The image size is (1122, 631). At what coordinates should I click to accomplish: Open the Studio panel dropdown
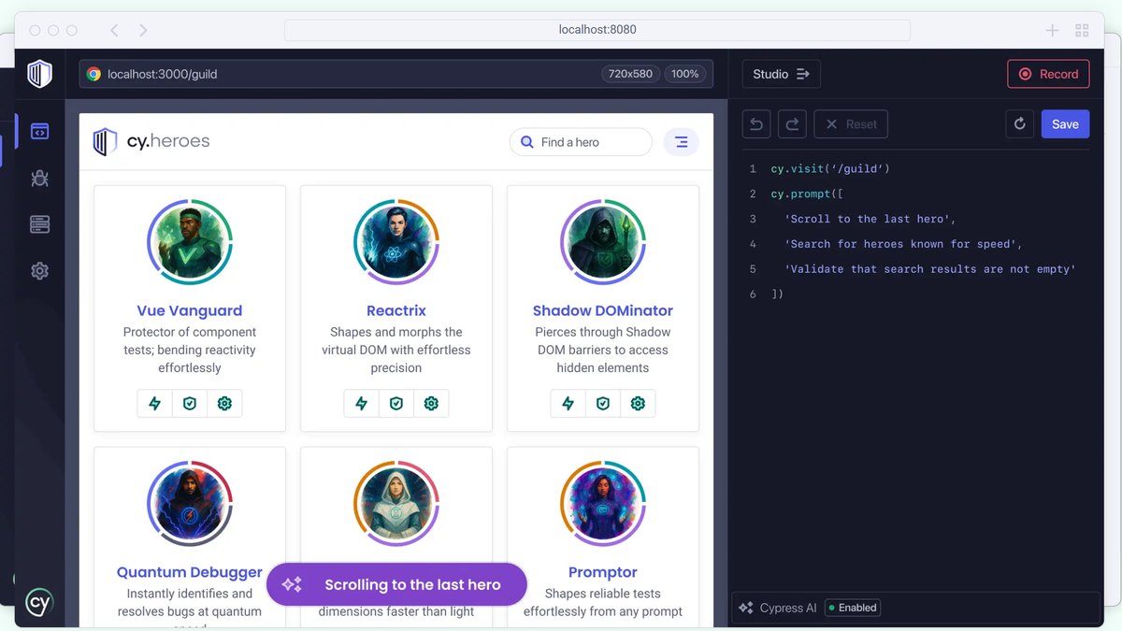(x=781, y=74)
